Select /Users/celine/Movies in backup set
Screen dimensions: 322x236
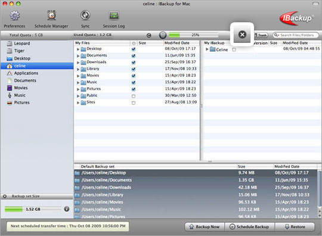[196, 202]
